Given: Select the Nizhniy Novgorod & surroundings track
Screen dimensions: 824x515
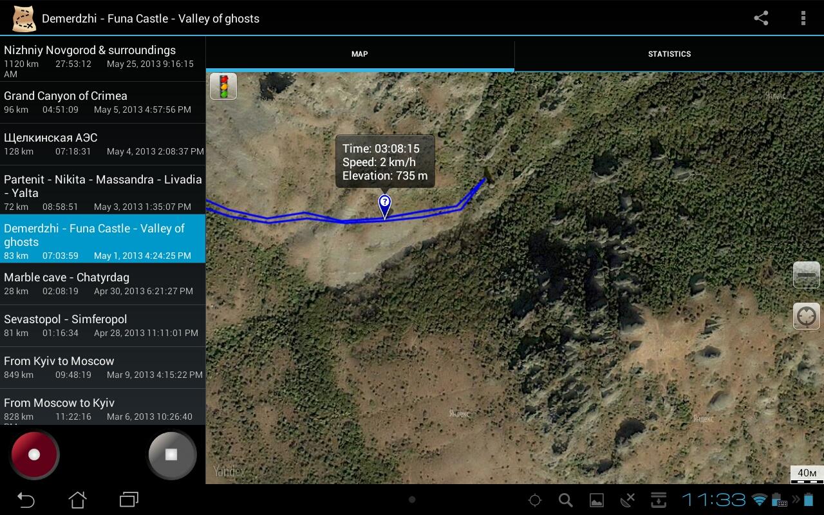Looking at the screenshot, I should (103, 61).
